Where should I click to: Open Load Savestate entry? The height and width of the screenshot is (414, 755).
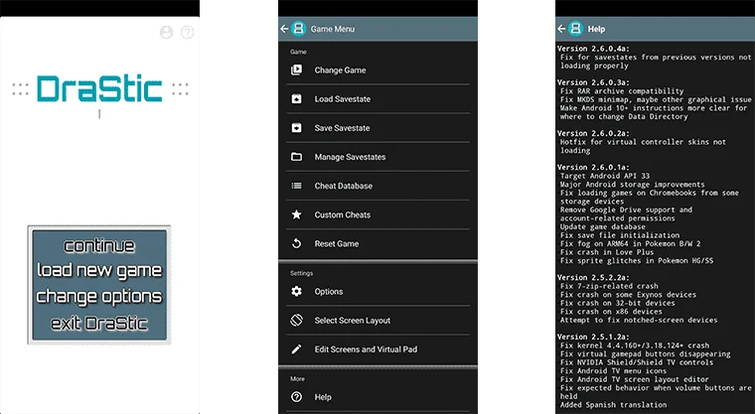[x=377, y=99]
